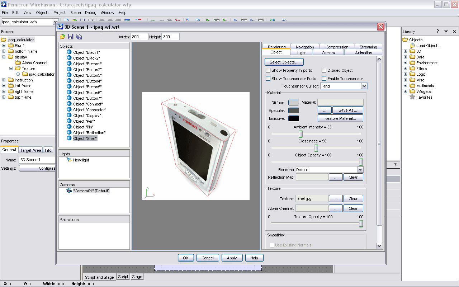The width and height of the screenshot is (459, 287).
Task: Click the save all icon in dialog toolbar
Action: coord(79,37)
